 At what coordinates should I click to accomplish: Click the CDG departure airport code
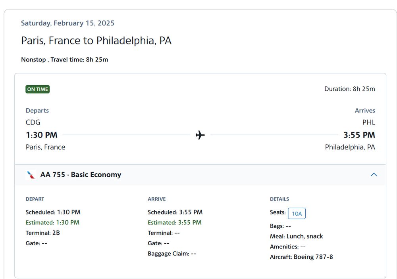point(33,122)
